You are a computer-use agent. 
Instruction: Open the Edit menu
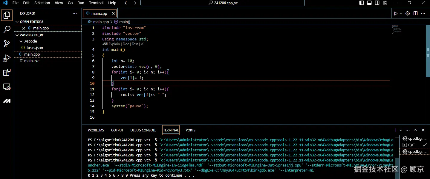click(x=26, y=3)
